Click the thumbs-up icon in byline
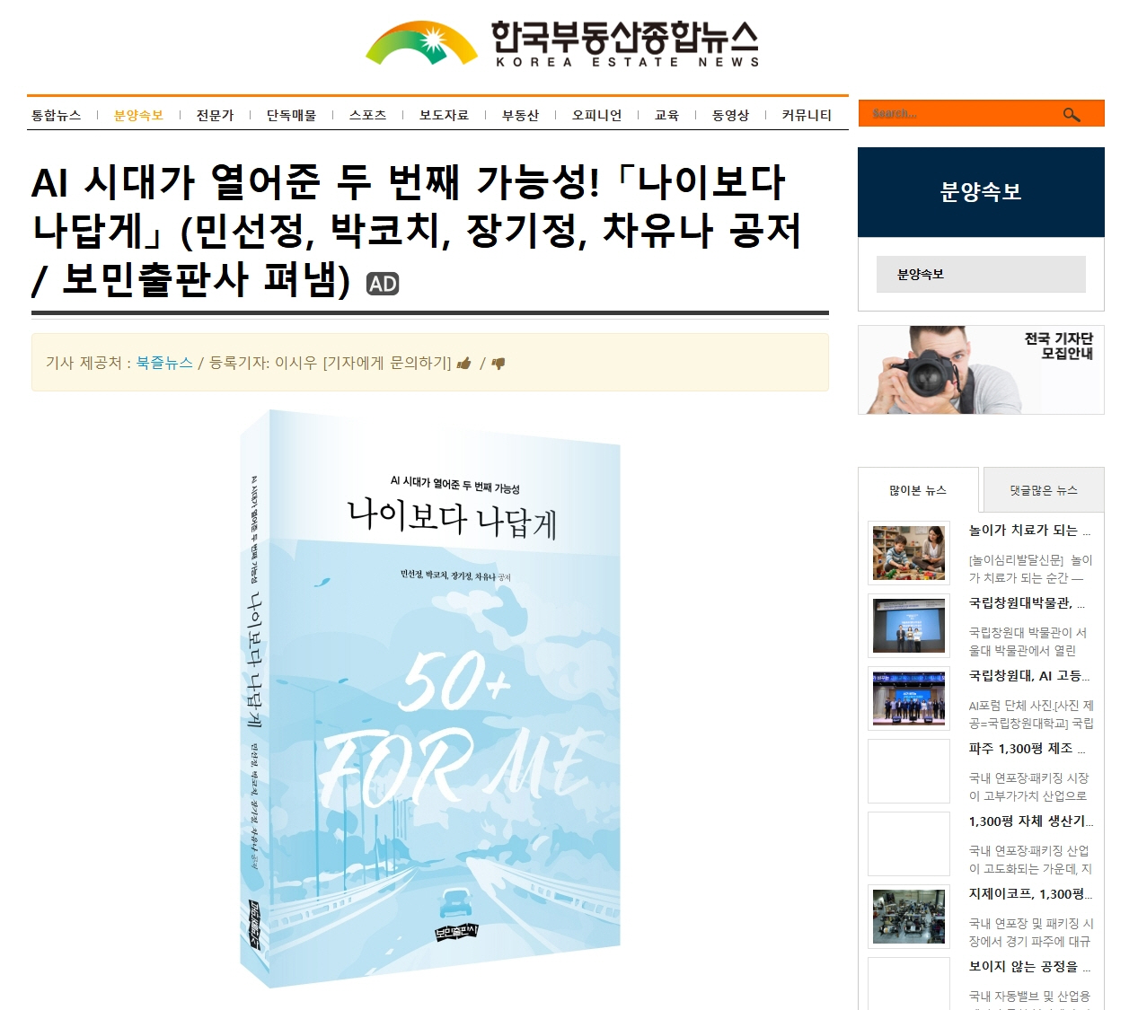 [463, 364]
